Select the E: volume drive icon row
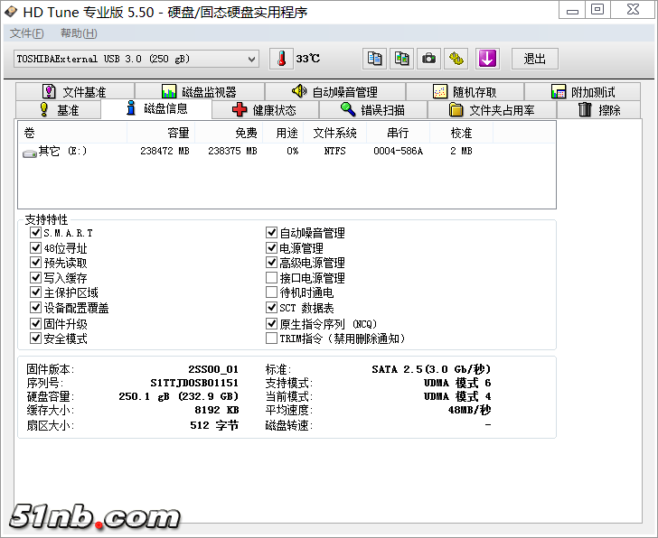The image size is (658, 538). pos(56,152)
